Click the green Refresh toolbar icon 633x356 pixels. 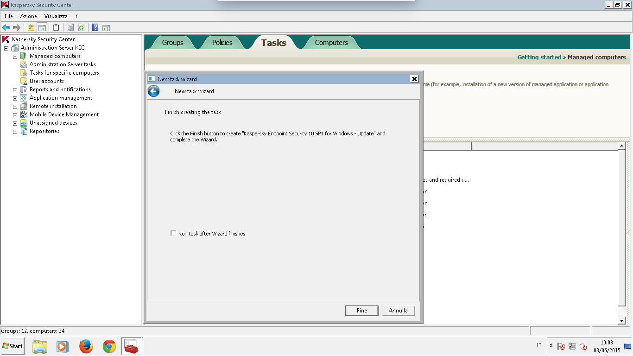point(81,27)
